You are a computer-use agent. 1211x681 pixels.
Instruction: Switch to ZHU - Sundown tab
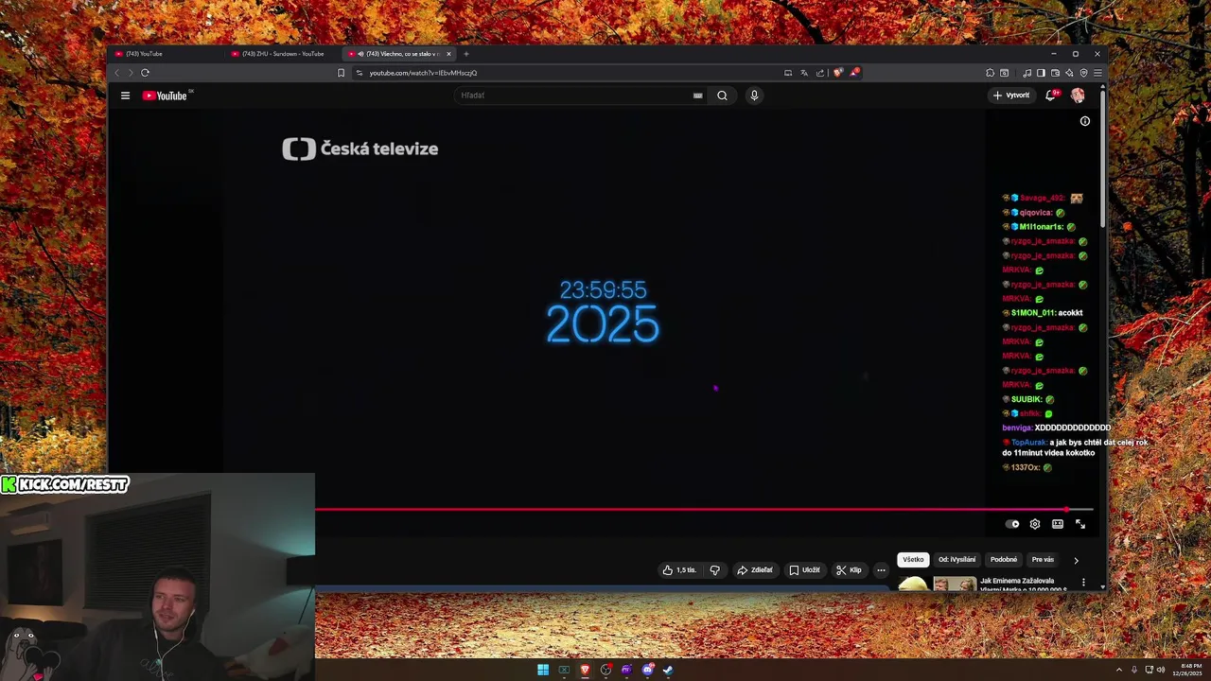coord(282,54)
